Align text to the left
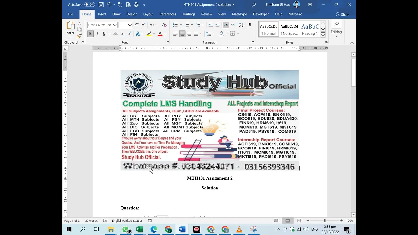 [x=175, y=34]
